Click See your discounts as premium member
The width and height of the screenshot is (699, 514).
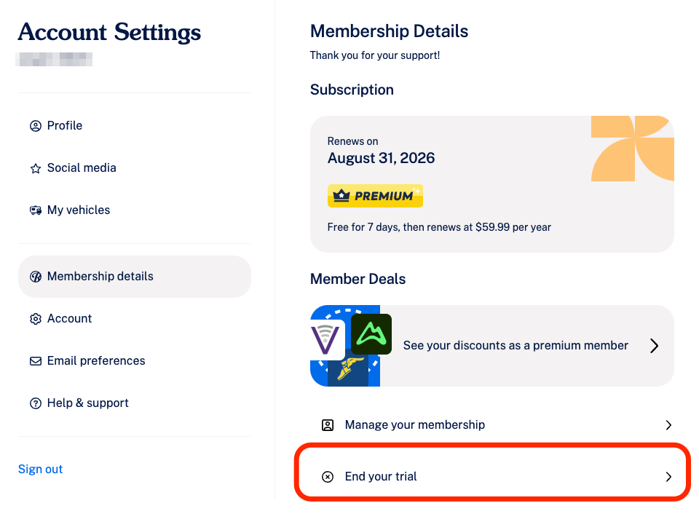coord(516,346)
